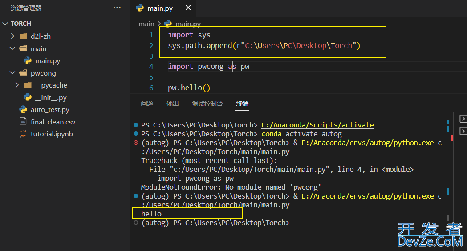Collapse the main folder chevron
The width and height of the screenshot is (467, 251).
point(12,48)
